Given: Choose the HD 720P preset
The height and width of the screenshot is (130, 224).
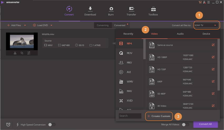Looking at the screenshot, I should 182,69.
